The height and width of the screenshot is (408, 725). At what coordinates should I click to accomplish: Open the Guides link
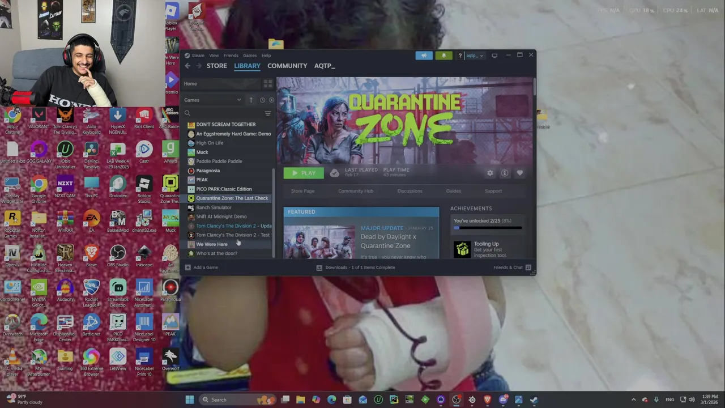point(454,191)
